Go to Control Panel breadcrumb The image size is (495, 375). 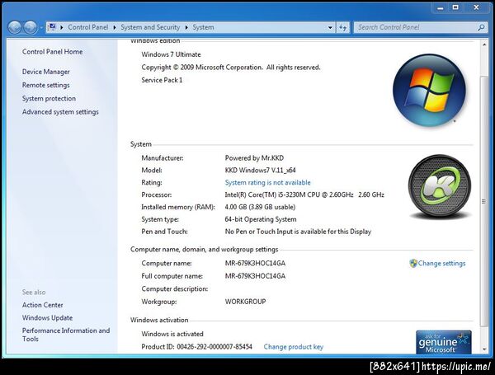[87, 27]
